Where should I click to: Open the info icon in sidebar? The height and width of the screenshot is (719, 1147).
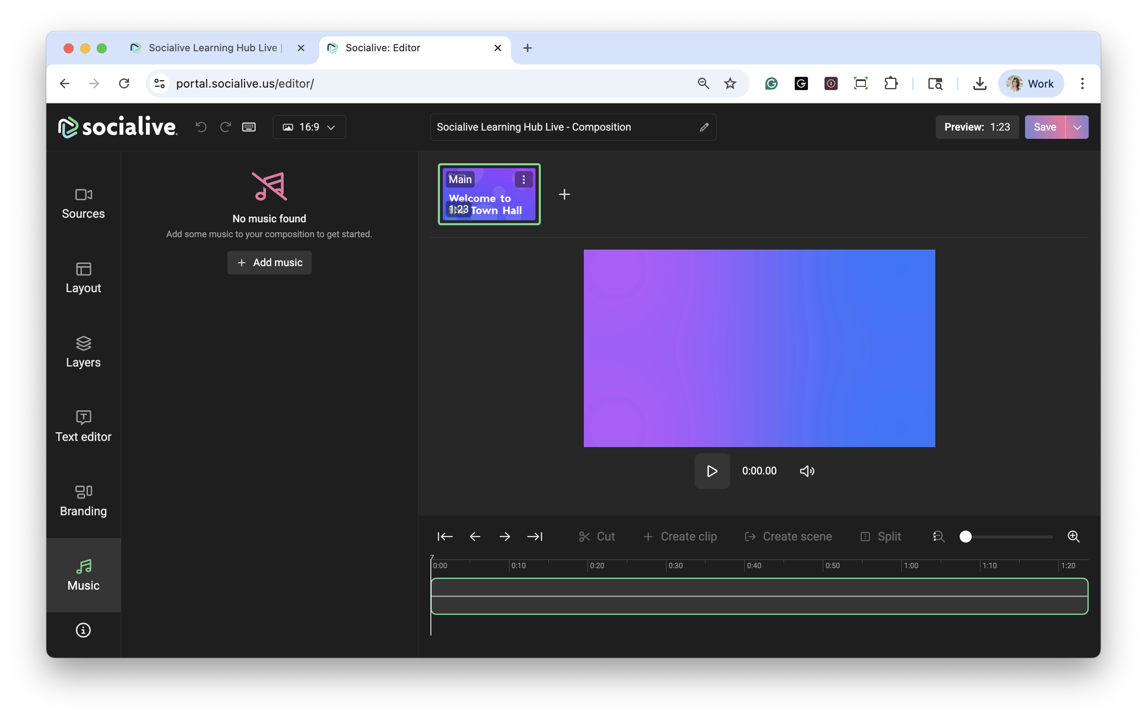point(83,630)
